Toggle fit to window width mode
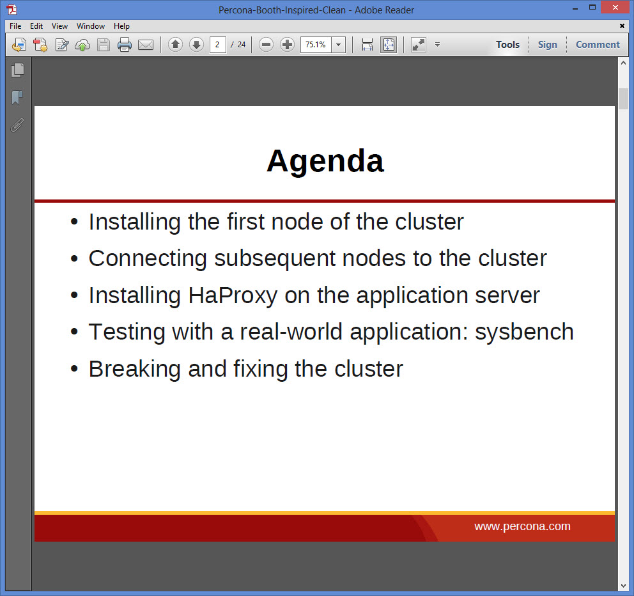634x596 pixels. [x=367, y=45]
